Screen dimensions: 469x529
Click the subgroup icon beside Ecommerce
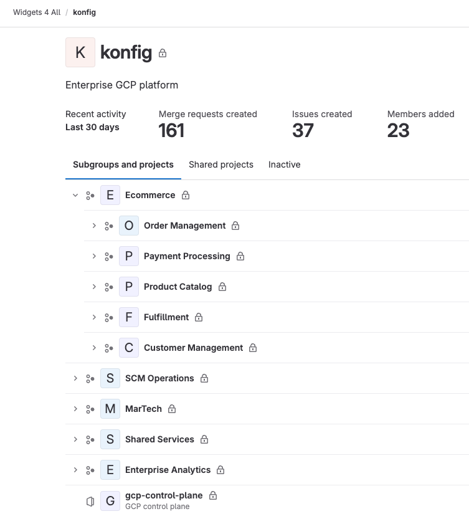(90, 195)
